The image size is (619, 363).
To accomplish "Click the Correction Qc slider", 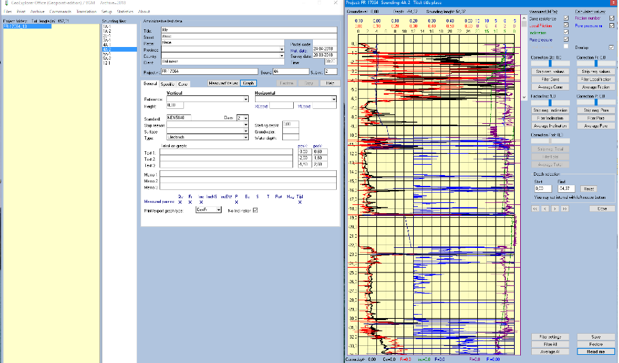I will (550, 63).
